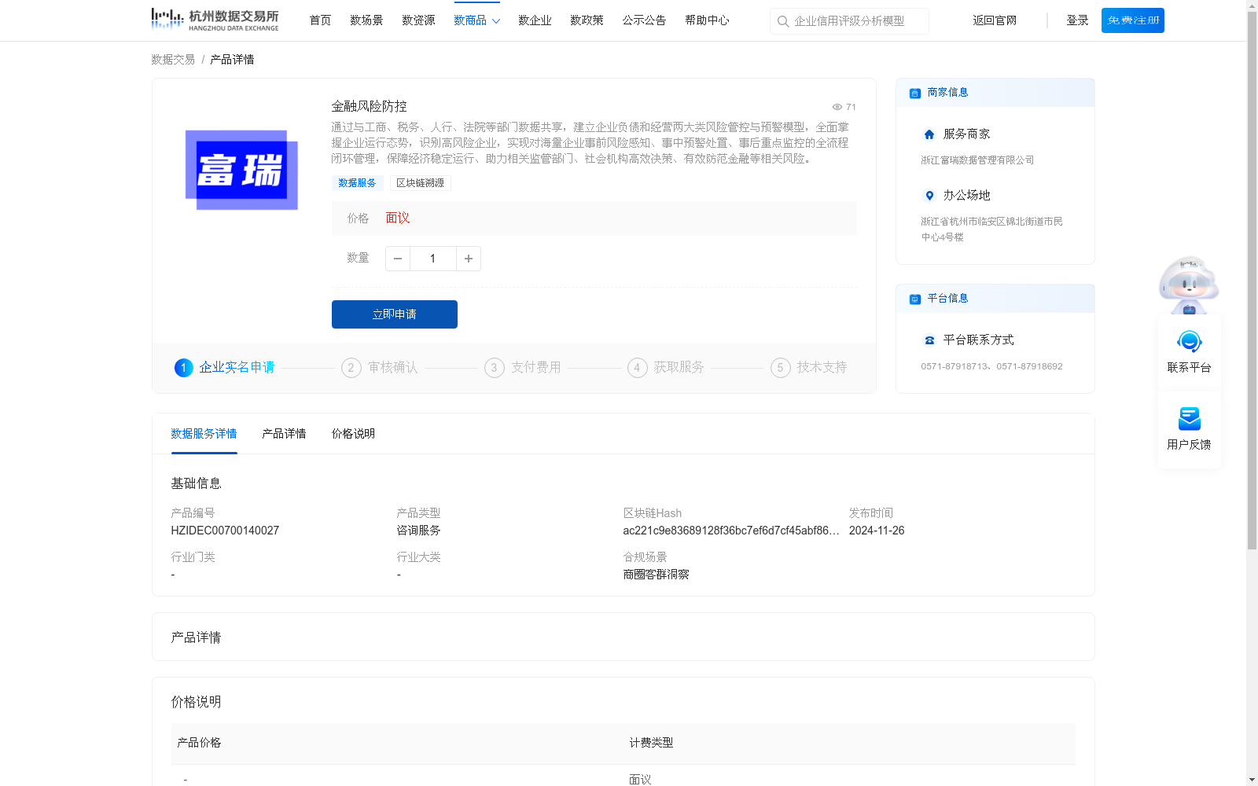Click publish date 2024-11-26
This screenshot has width=1258, height=786.
pyautogui.click(x=877, y=531)
